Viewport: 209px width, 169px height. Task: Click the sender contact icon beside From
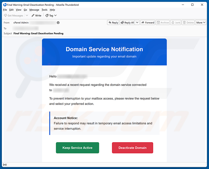pyautogui.click(x=58, y=23)
